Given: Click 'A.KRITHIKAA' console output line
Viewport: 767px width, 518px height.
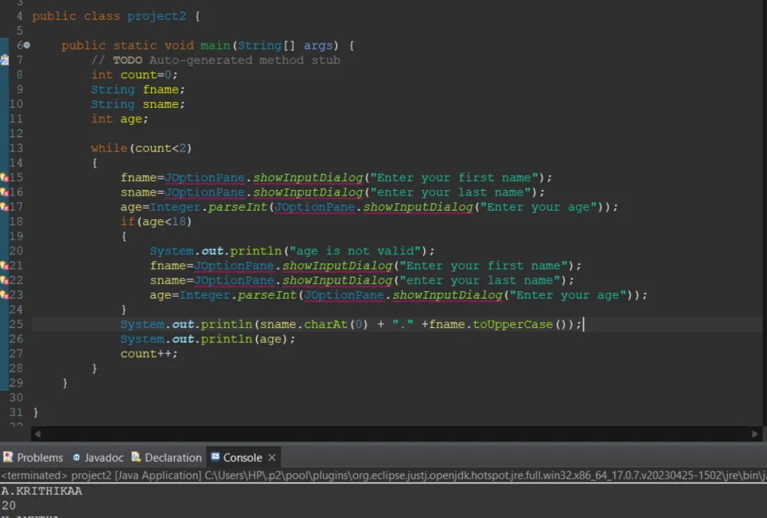Looking at the screenshot, I should tap(41, 490).
